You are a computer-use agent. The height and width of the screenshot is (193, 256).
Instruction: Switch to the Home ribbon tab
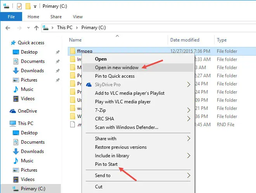click(33, 17)
